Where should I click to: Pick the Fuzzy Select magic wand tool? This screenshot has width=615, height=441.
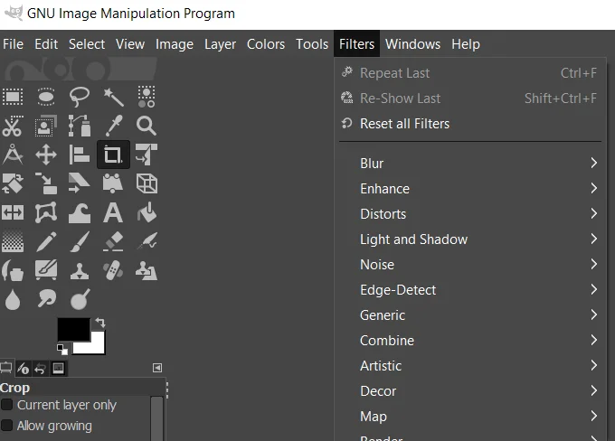pos(113,97)
